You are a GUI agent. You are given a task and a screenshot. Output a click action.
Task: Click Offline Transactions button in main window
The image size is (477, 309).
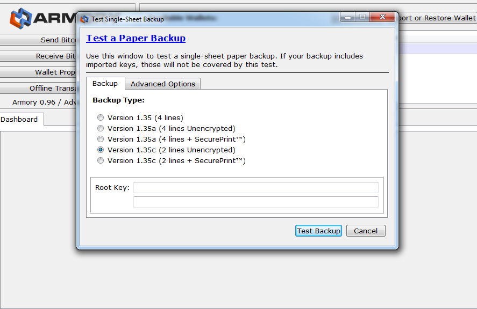[x=38, y=88]
